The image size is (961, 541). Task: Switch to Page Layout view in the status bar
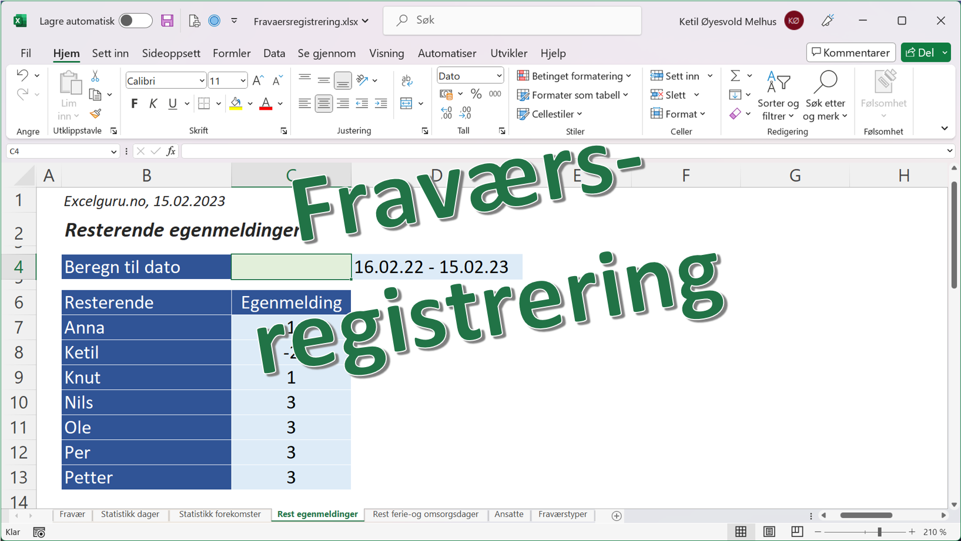(769, 532)
